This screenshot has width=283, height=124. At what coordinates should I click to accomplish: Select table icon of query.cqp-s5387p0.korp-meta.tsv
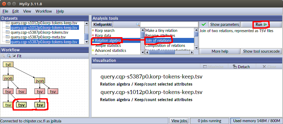pos(7,37)
